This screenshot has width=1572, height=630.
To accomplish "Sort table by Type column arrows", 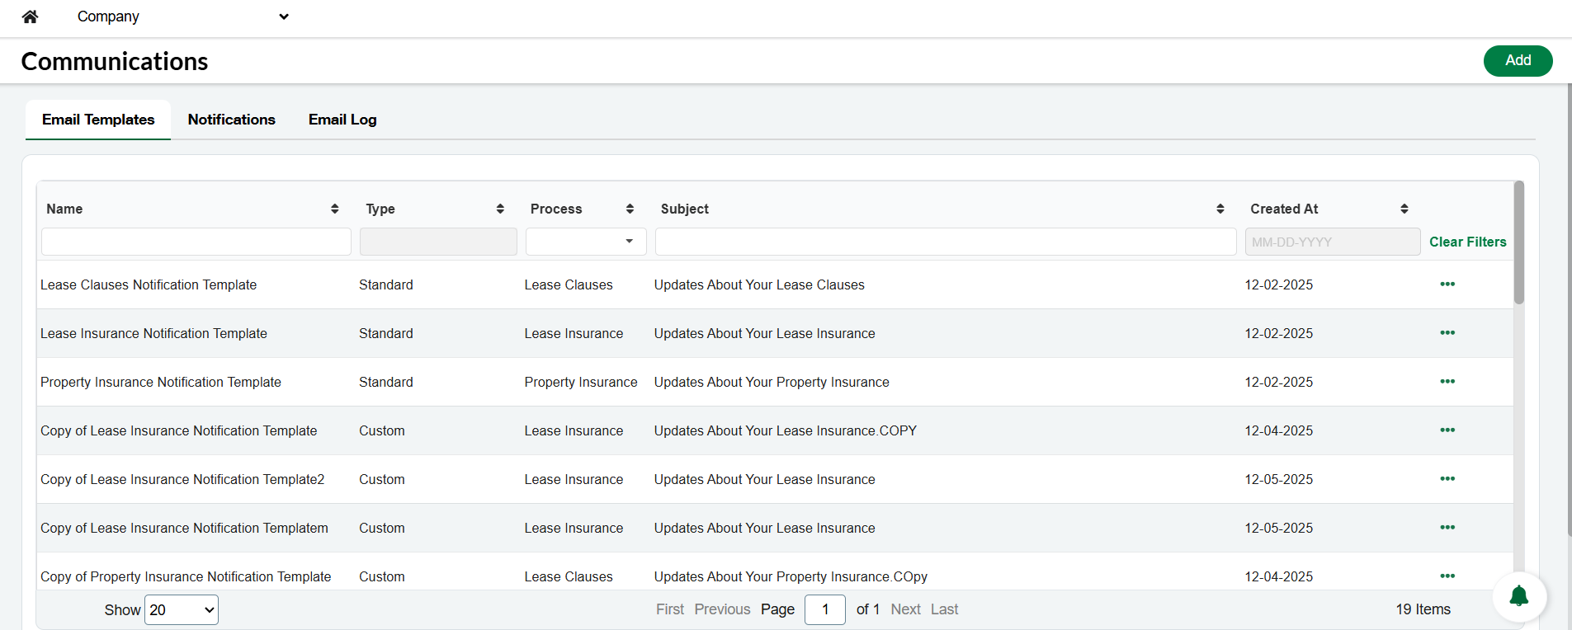I will pyautogui.click(x=500, y=209).
